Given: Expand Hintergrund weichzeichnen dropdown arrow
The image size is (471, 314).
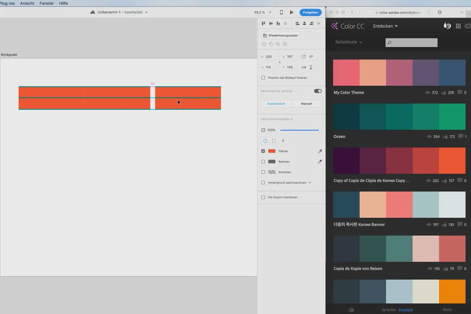Looking at the screenshot, I should coord(310,183).
